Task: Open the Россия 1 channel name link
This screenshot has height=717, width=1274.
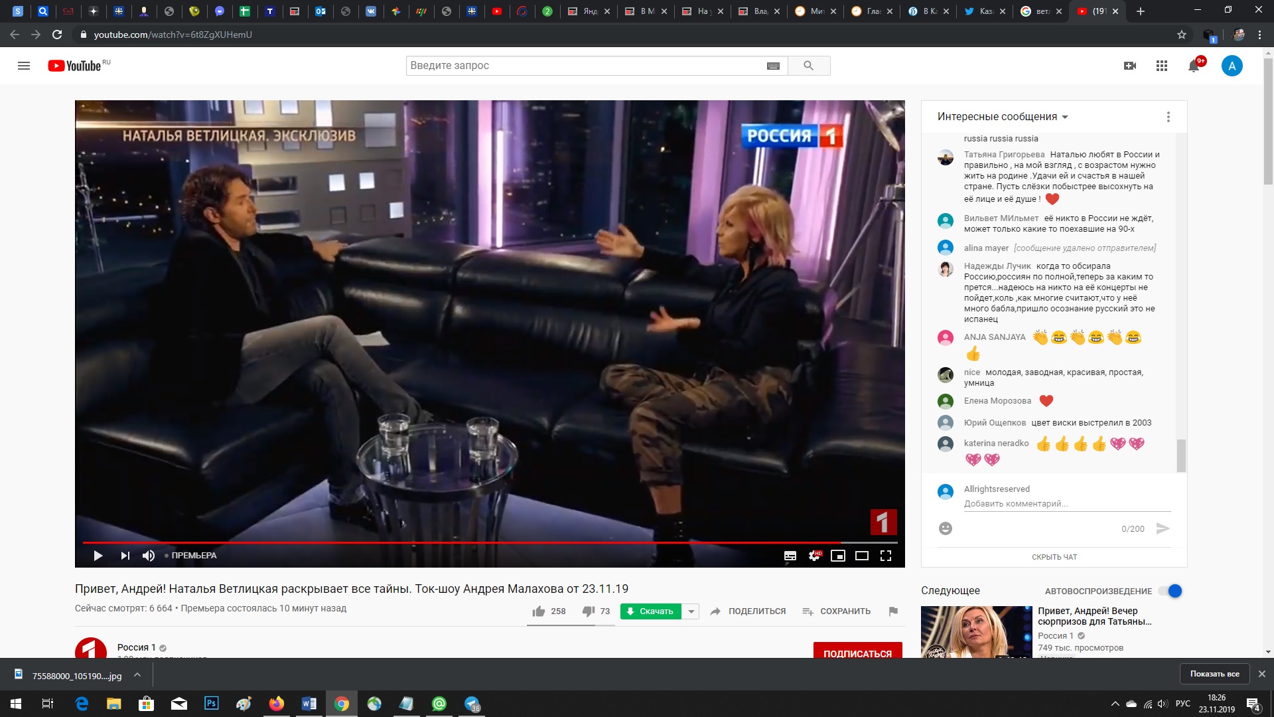Action: [x=136, y=647]
